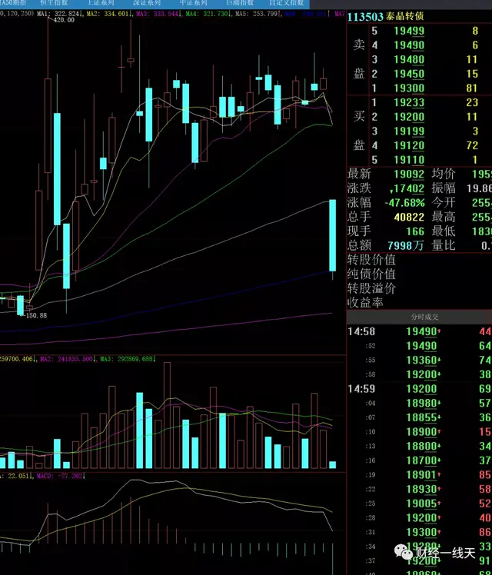Image resolution: width=492 pixels, height=575 pixels.
Task: Select buy level 1 price 19233
Action: click(409, 103)
